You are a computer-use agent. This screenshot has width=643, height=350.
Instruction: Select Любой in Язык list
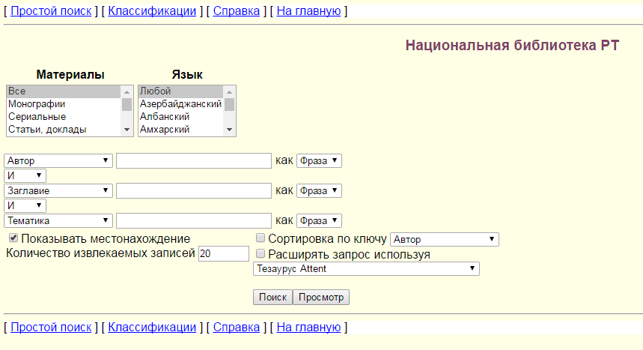click(x=181, y=91)
